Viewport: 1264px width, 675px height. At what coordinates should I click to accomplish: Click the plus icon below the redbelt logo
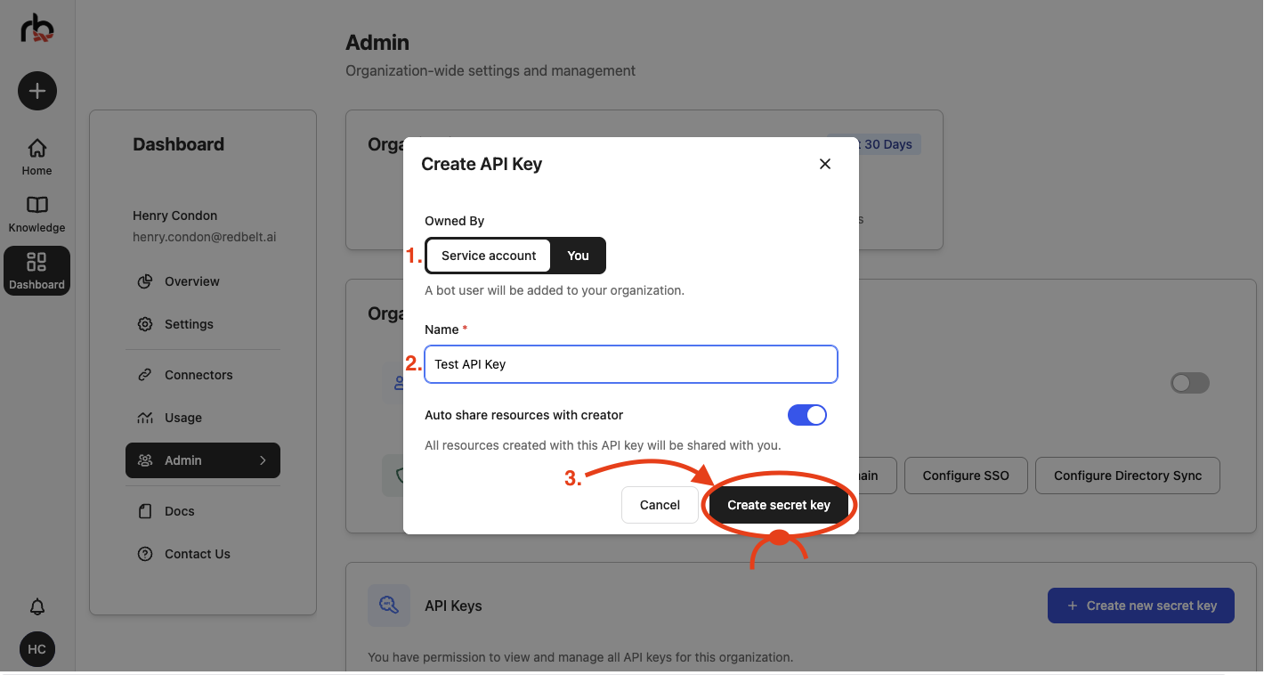36,91
